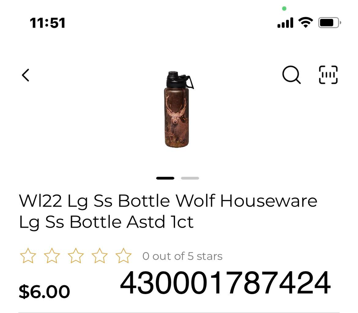The width and height of the screenshot is (358, 313).
Task: Tap the Wi-Fi status icon
Action: (x=306, y=23)
